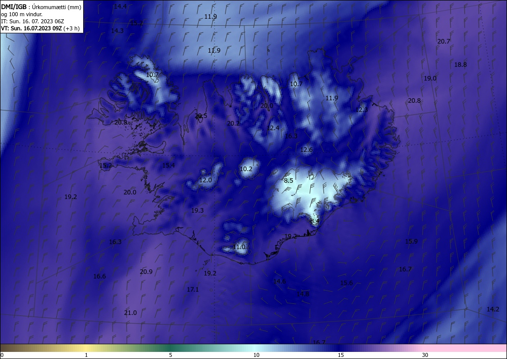Click the initial time "IT: Sun. 16. 07. 2023 06Z"

[x=32, y=21]
